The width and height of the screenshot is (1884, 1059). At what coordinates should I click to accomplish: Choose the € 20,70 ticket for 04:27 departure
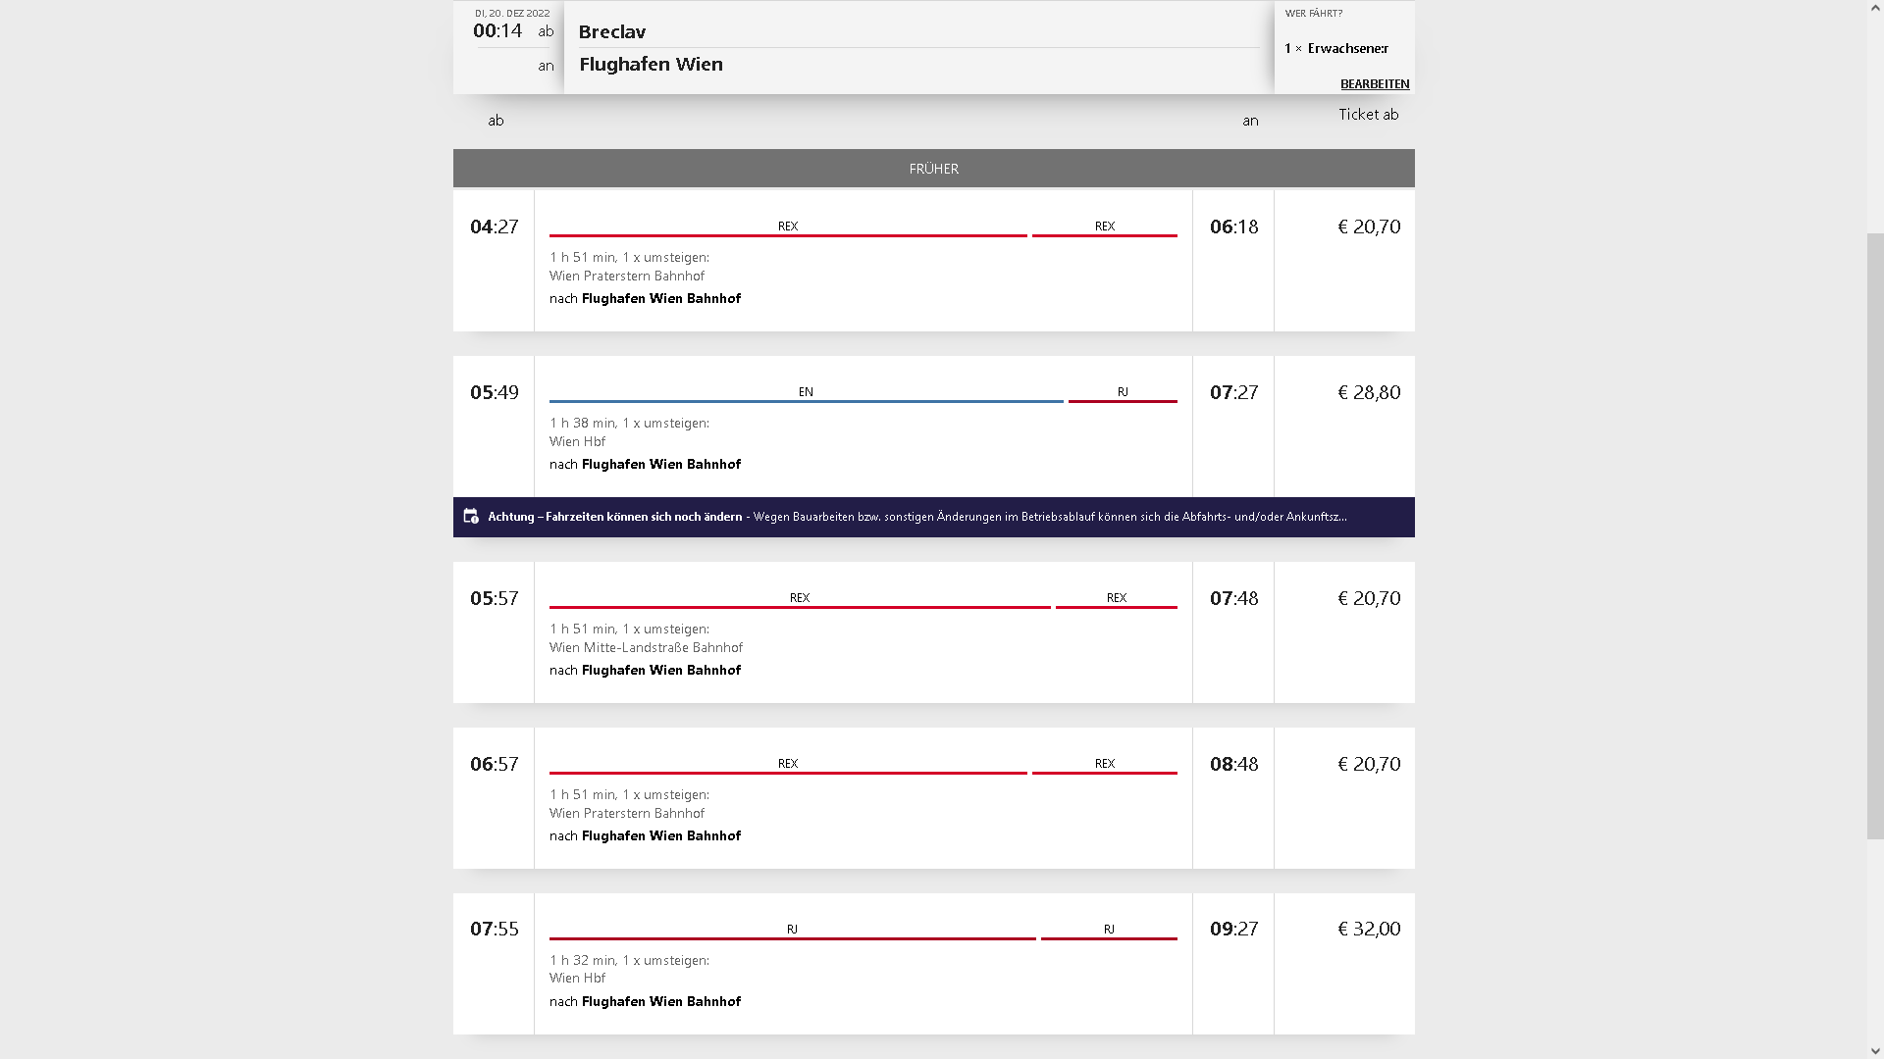click(x=1368, y=227)
